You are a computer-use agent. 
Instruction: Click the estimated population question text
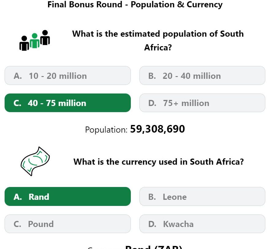pyautogui.click(x=158, y=41)
